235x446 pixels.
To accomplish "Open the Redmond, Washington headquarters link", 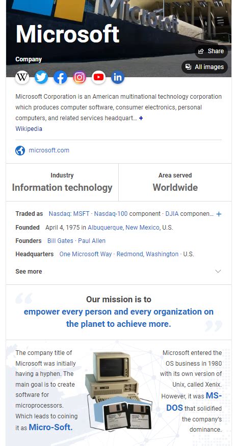I will (147, 254).
